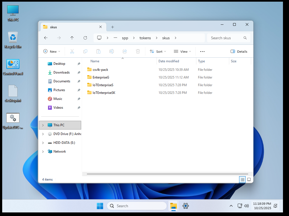Open the New dropdown menu

click(x=52, y=52)
